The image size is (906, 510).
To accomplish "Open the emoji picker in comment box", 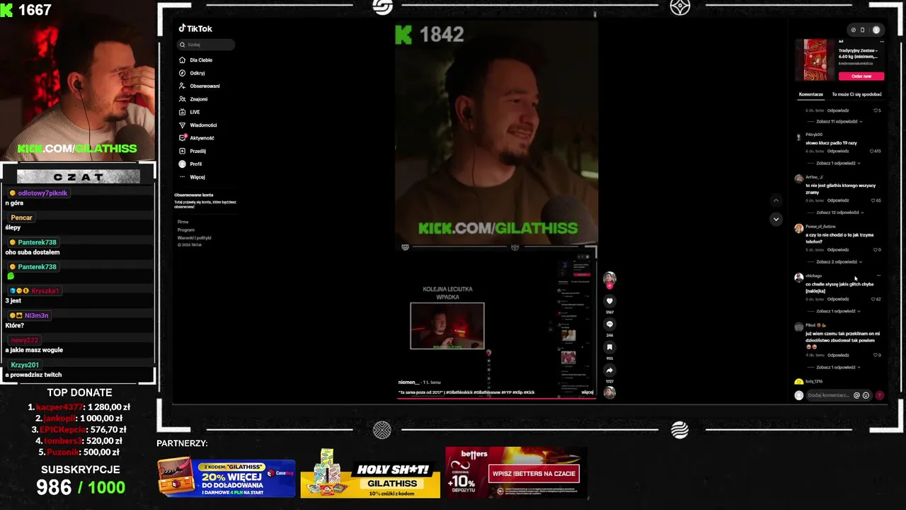I will (866, 395).
